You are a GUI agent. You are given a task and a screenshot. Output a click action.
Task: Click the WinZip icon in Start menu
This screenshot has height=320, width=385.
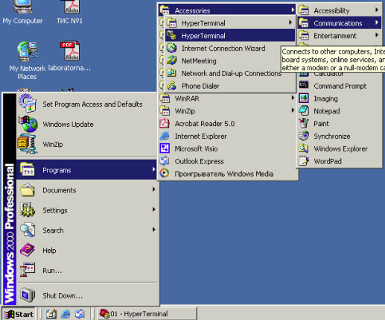tap(28, 144)
